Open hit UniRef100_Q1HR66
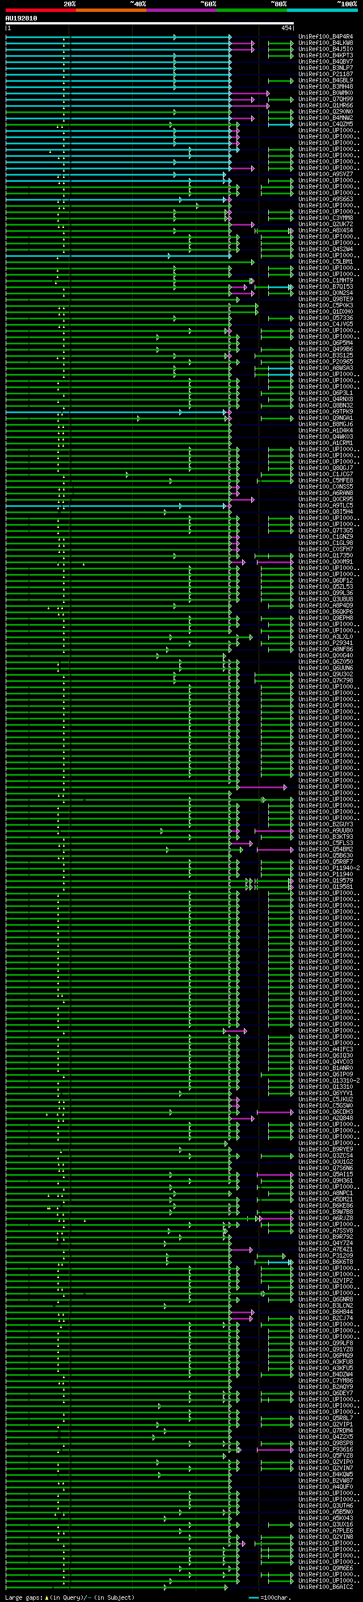Image resolution: width=363 pixels, height=1602 pixels. (326, 106)
